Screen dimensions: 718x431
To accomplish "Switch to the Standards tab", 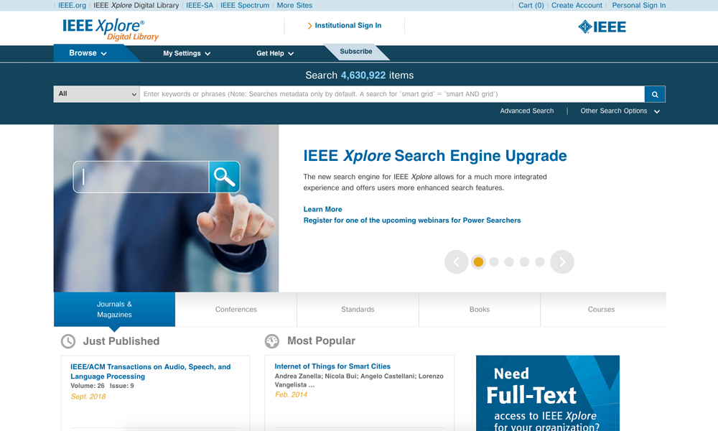I will [358, 310].
